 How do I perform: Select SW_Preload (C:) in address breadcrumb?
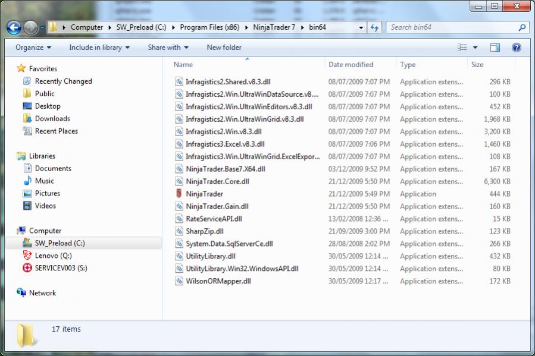tap(141, 27)
